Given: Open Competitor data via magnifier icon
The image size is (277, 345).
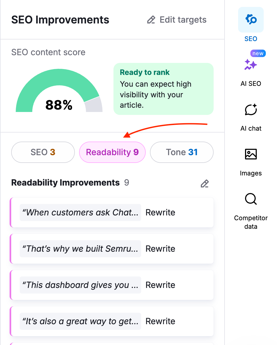Looking at the screenshot, I should 251,199.
